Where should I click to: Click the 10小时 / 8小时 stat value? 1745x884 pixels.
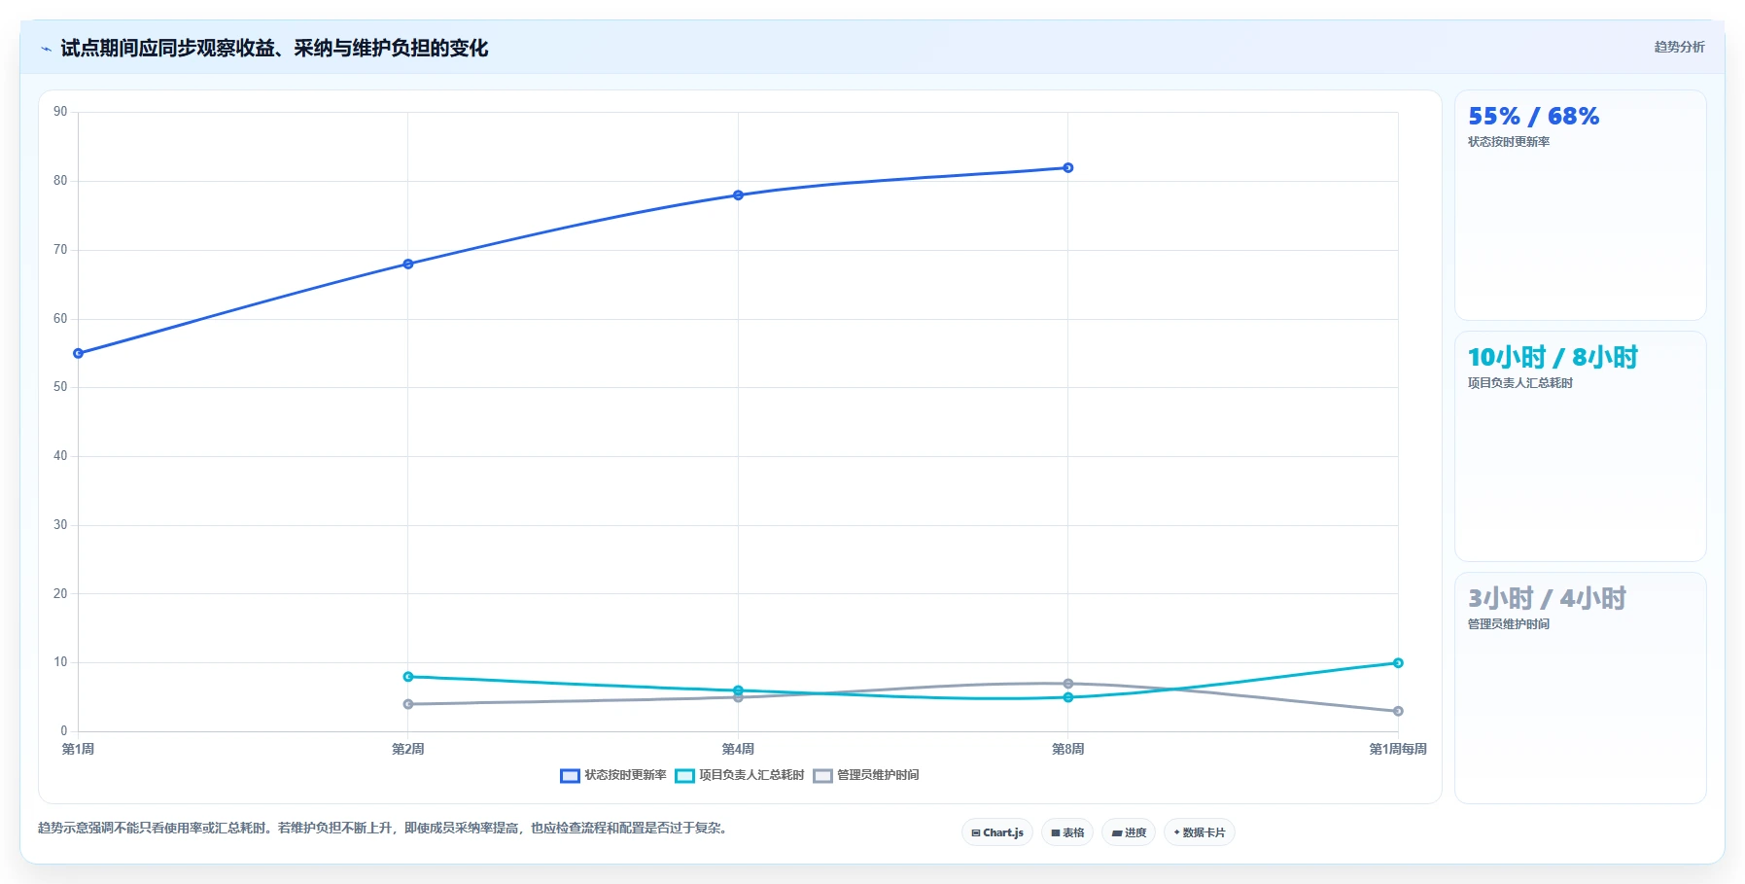point(1553,358)
